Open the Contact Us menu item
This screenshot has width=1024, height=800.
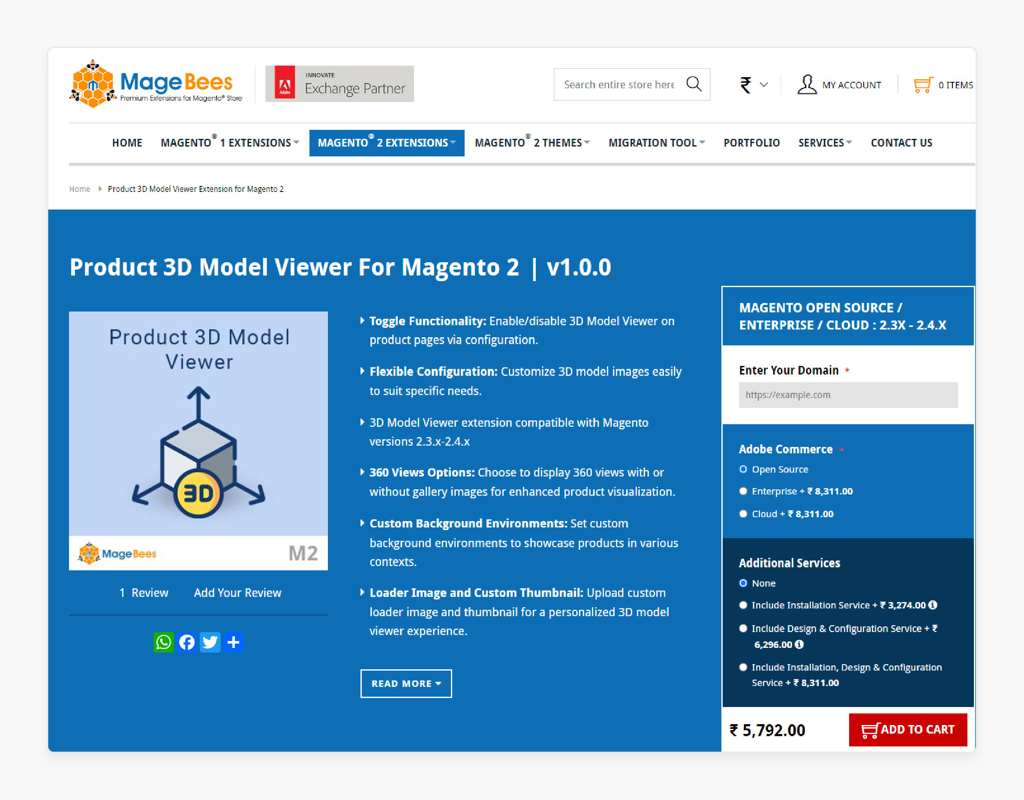(x=901, y=142)
